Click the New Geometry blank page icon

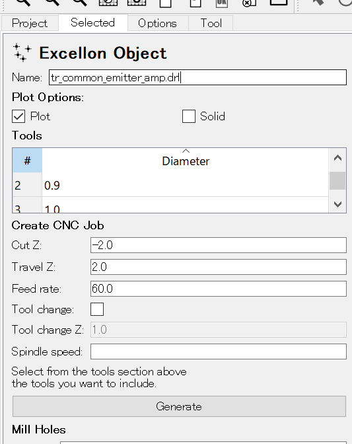click(x=165, y=3)
